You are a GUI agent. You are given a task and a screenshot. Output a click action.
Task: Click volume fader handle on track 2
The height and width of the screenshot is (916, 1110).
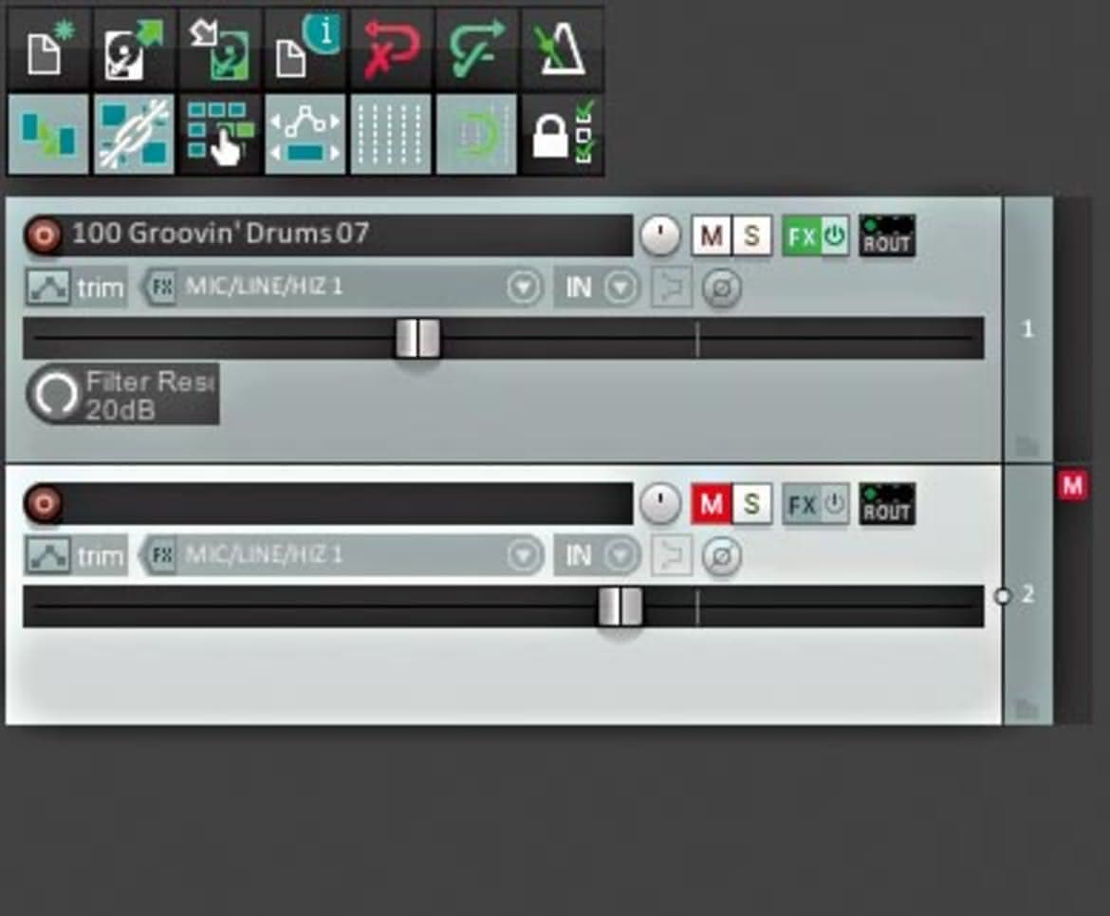coord(620,608)
